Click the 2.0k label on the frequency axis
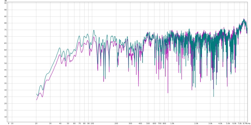This screenshot has width=251, height=125. (x=196, y=123)
